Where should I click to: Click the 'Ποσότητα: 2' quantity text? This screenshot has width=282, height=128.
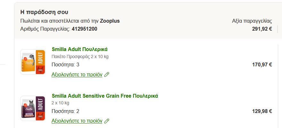(x=65, y=111)
